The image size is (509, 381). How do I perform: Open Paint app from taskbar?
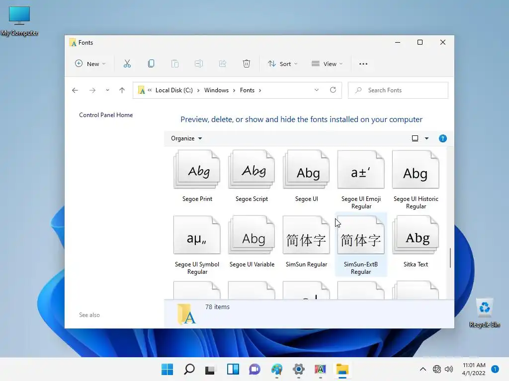276,369
